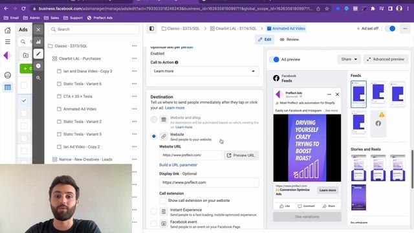Viewport: 414px width, 233px height.
Task: Select CTA + 3S + Tesla ad
Action: pos(78,96)
